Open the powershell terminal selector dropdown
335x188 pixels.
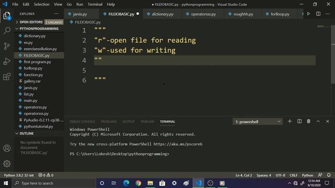tap(258, 122)
